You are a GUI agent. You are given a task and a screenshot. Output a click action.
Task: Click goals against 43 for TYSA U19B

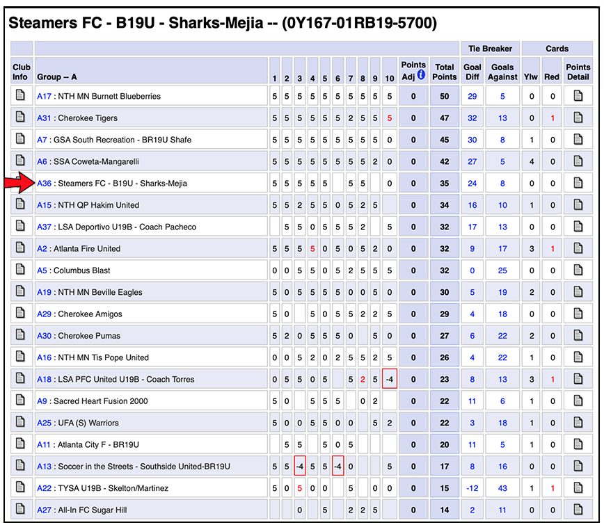[502, 488]
